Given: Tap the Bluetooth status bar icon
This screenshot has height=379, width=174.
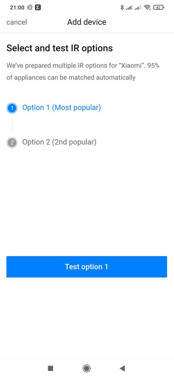Looking at the screenshot, I should [x=122, y=7].
